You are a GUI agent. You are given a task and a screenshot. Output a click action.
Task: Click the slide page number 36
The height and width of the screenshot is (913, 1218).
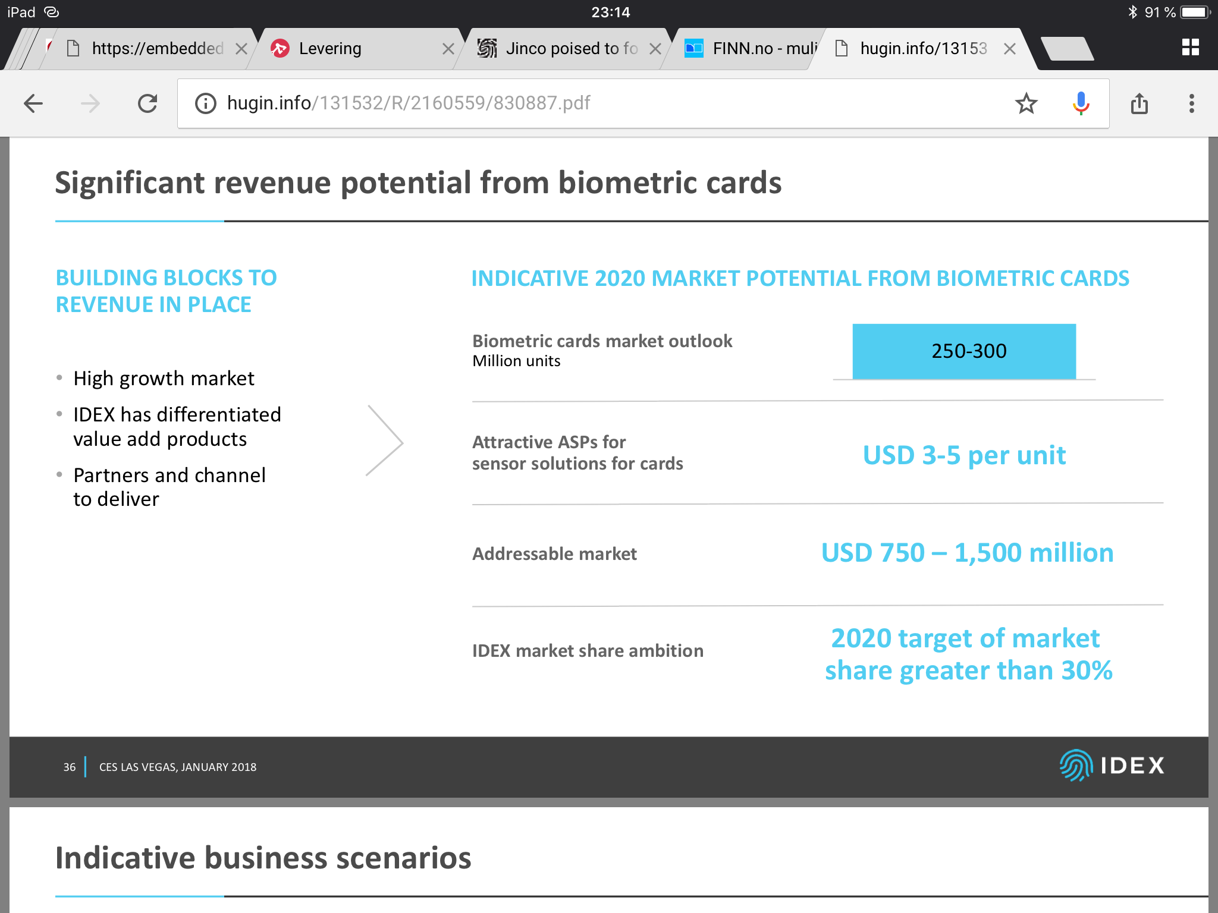click(x=70, y=767)
